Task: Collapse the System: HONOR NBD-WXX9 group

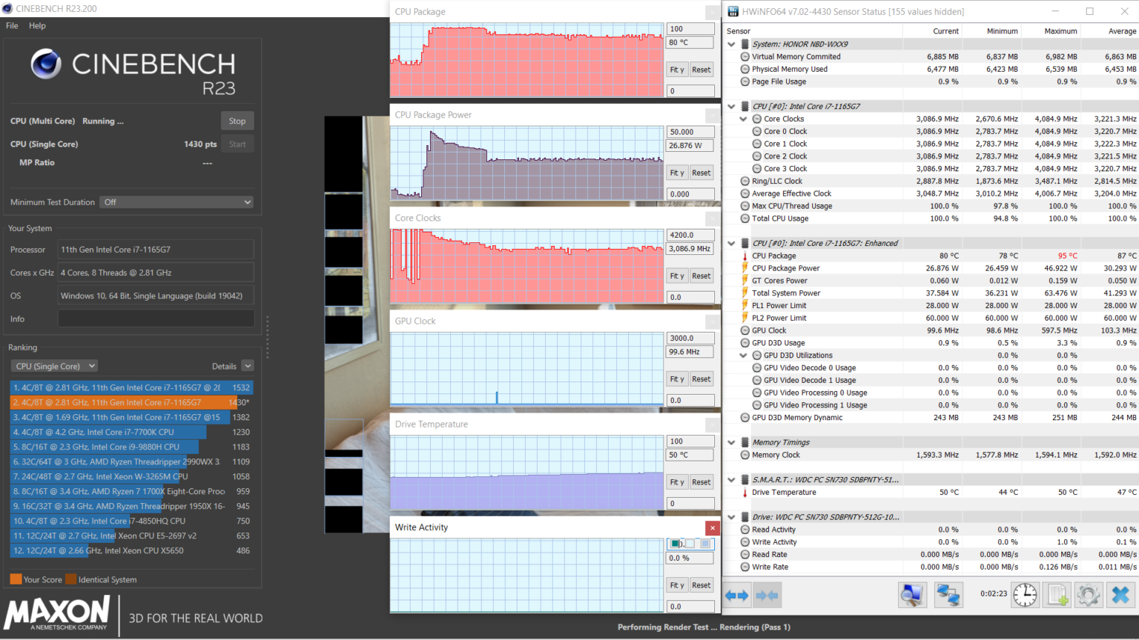Action: 731,44
